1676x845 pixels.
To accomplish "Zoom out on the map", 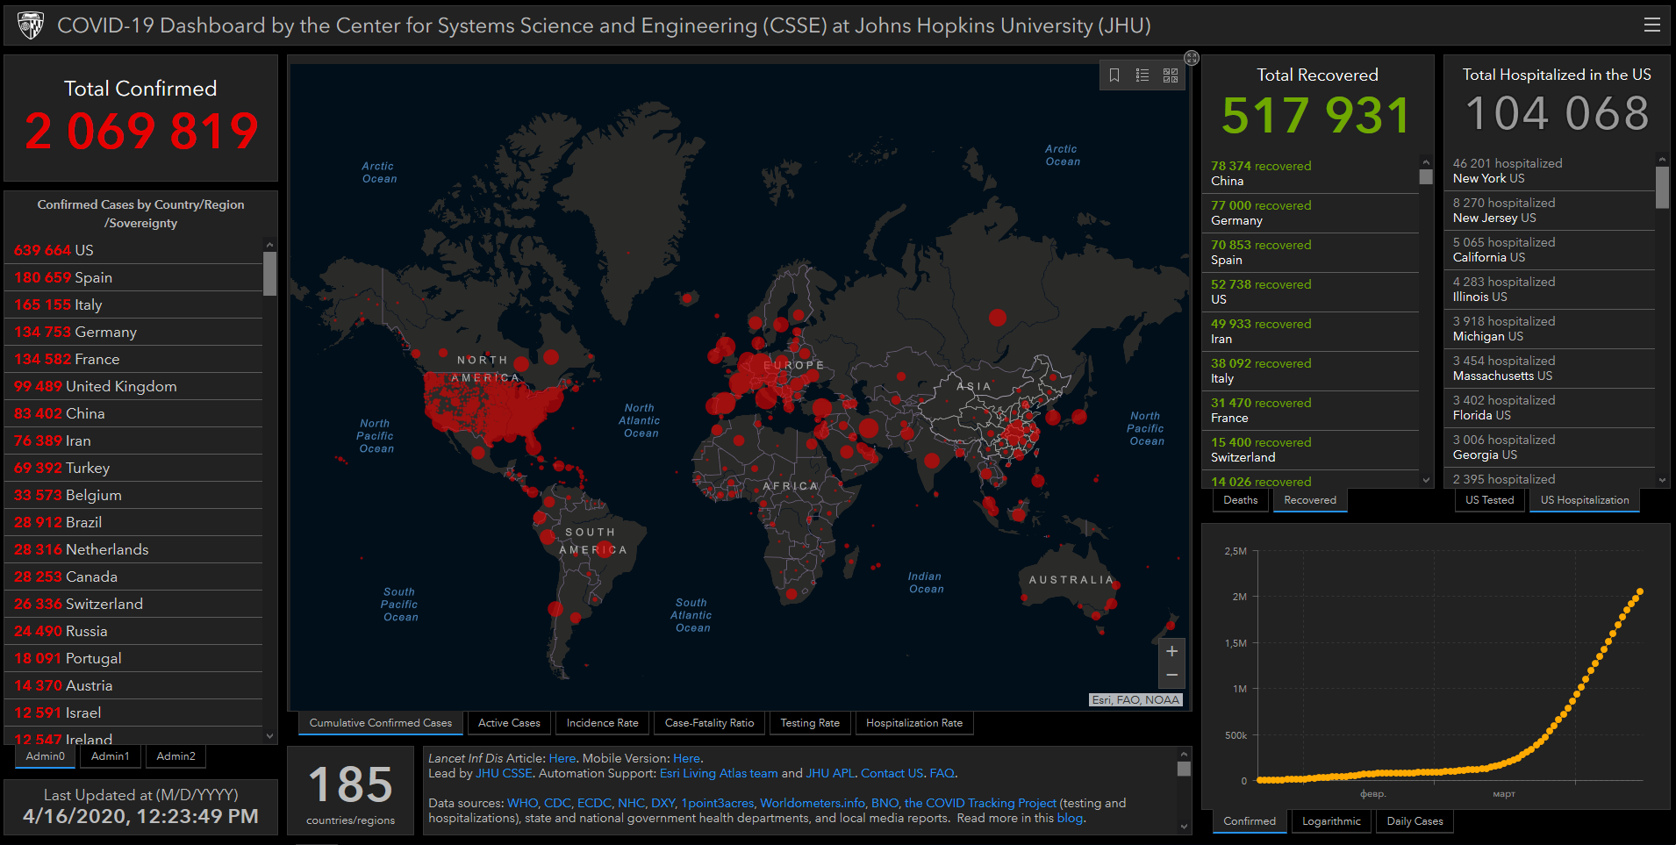I will click(x=1171, y=676).
